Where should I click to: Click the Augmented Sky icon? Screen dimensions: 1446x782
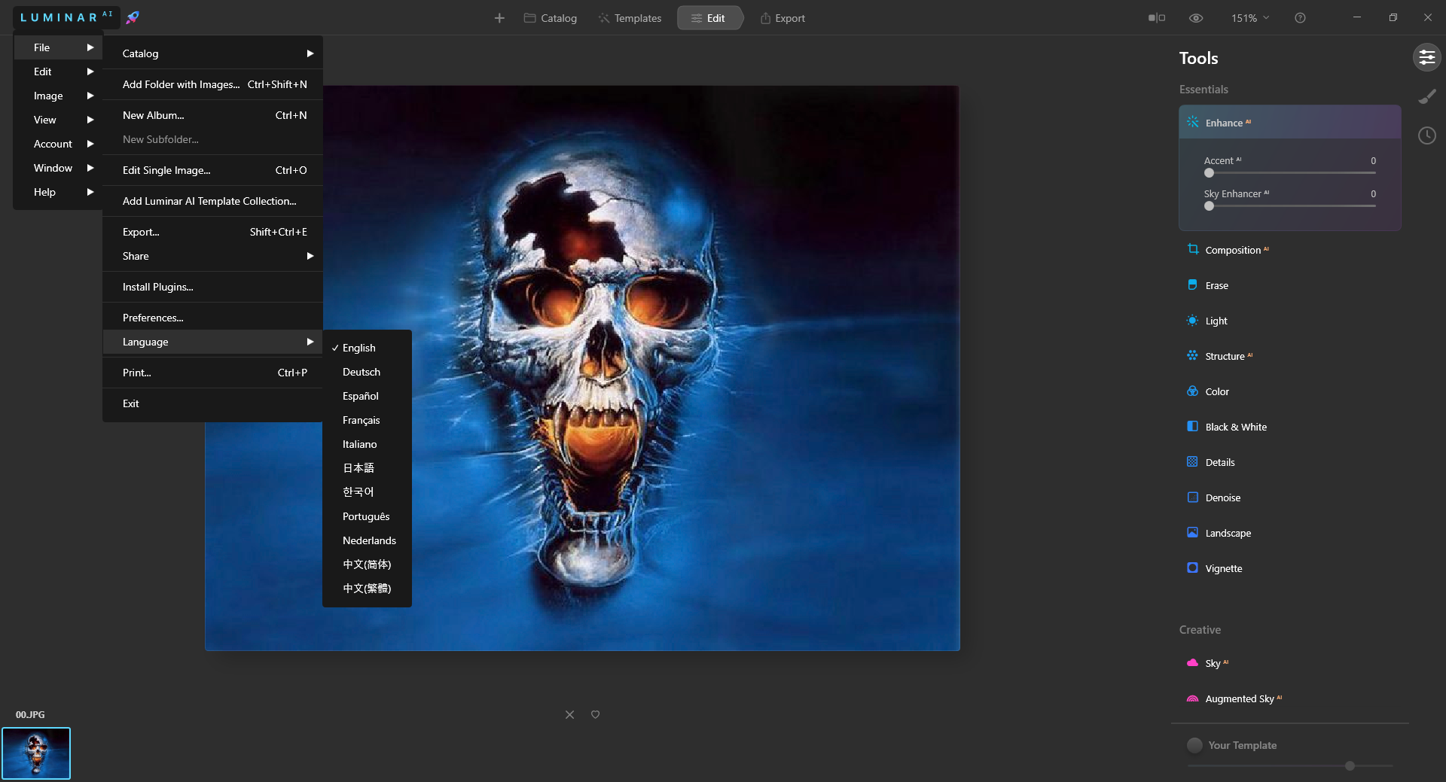tap(1193, 698)
